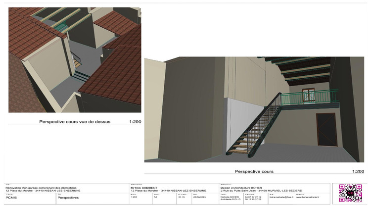The image size is (371, 208).
Task: Click the 'Perspective cours vue de dessus' caption
Action: [75, 121]
